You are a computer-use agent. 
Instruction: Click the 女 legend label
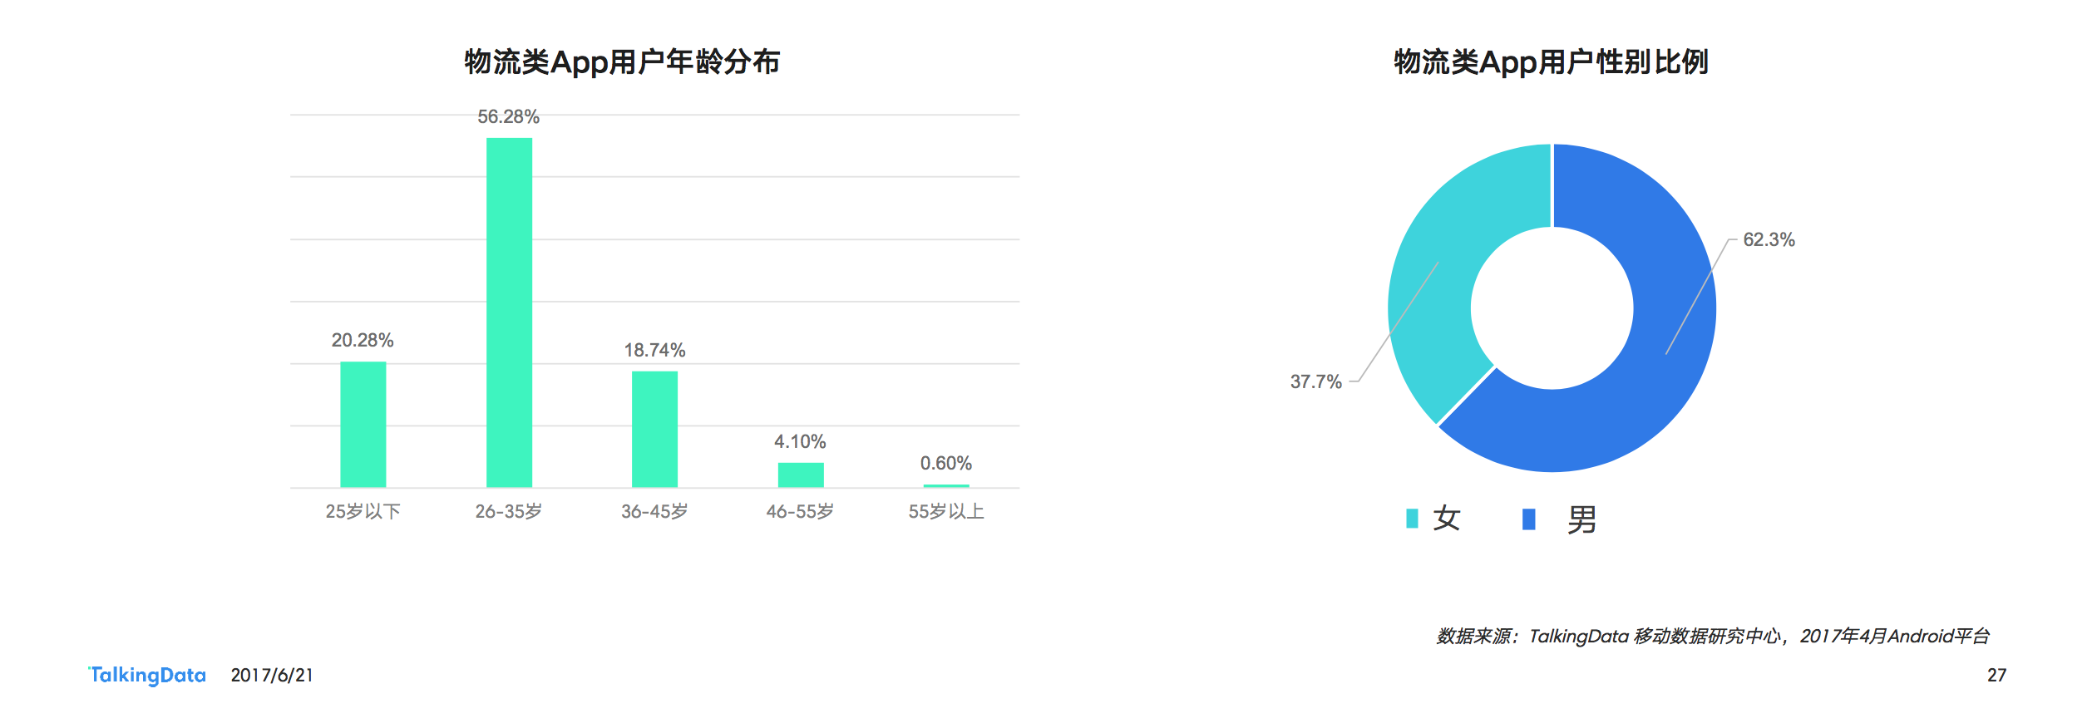pos(1447,519)
